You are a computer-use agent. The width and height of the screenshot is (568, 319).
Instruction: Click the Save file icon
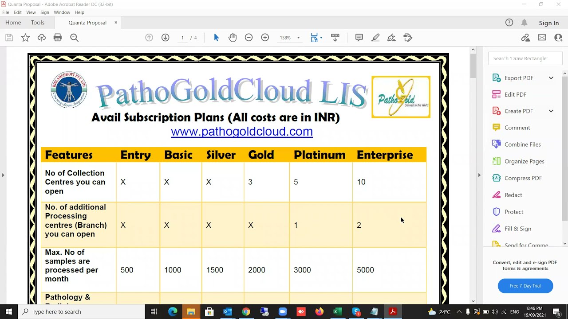[9, 38]
